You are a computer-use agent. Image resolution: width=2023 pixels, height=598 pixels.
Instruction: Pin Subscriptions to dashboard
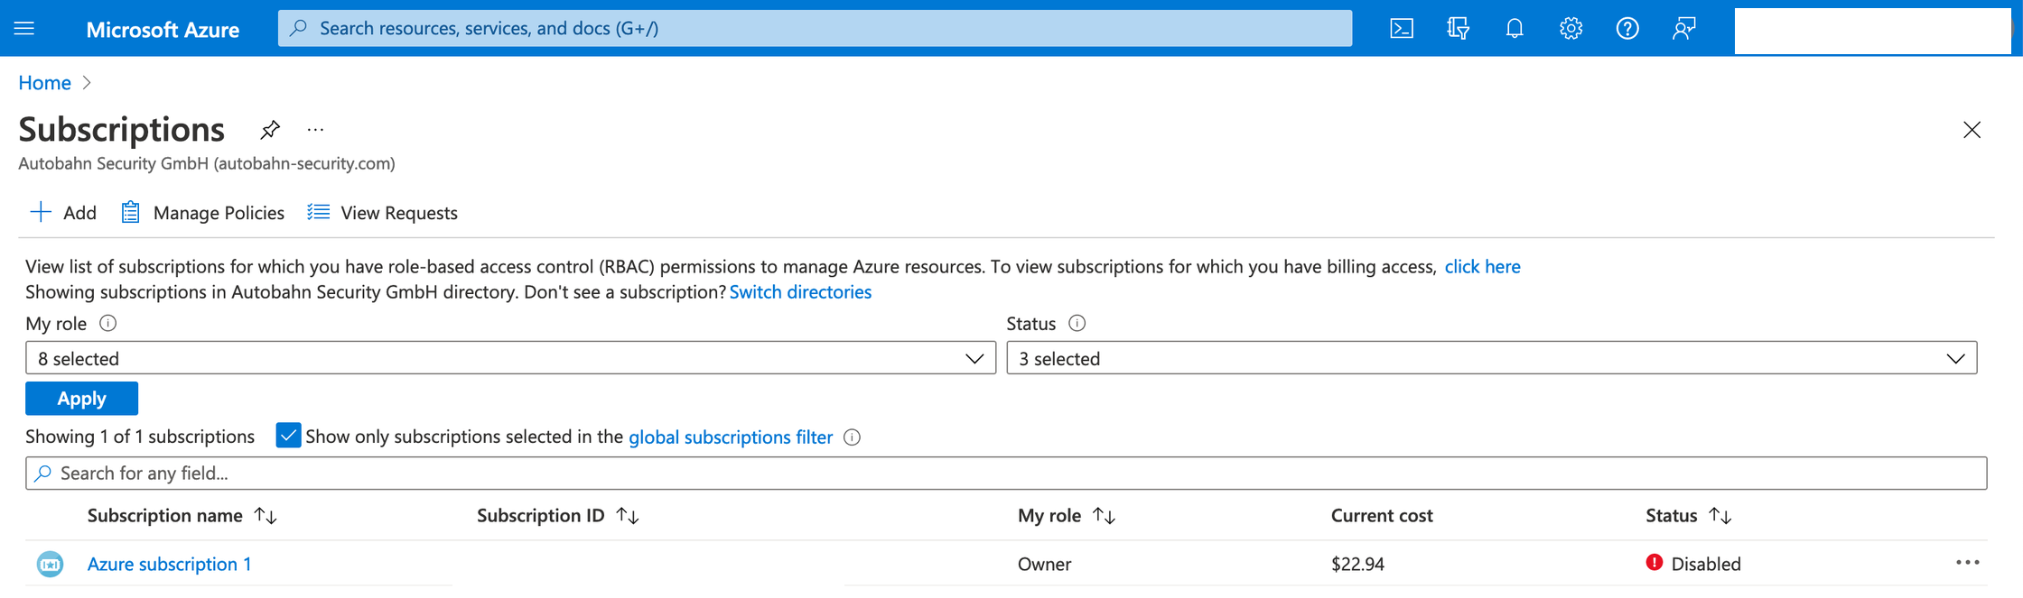click(x=269, y=130)
